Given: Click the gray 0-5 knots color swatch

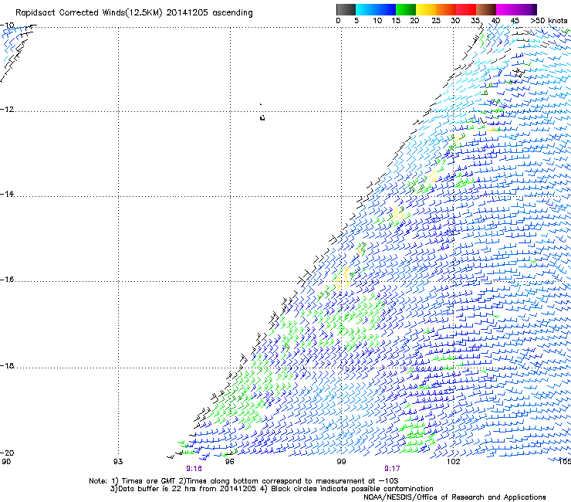Looking at the screenshot, I should 346,9.
